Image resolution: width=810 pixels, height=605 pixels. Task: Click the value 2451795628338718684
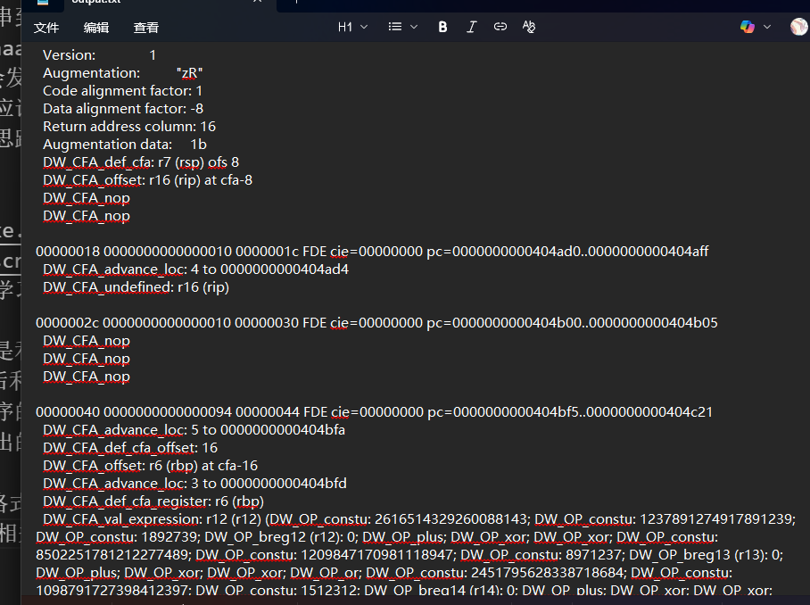click(547, 573)
